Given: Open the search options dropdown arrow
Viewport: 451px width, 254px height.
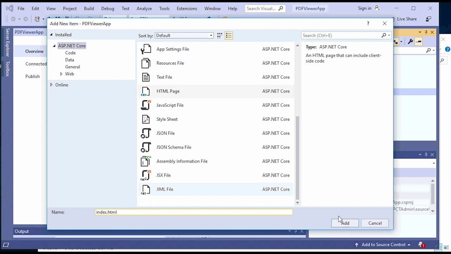Looking at the screenshot, I should [389, 35].
